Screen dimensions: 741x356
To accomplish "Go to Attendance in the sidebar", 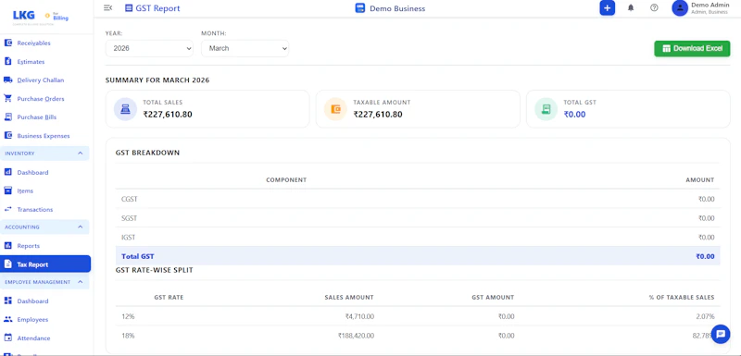I will pos(33,338).
